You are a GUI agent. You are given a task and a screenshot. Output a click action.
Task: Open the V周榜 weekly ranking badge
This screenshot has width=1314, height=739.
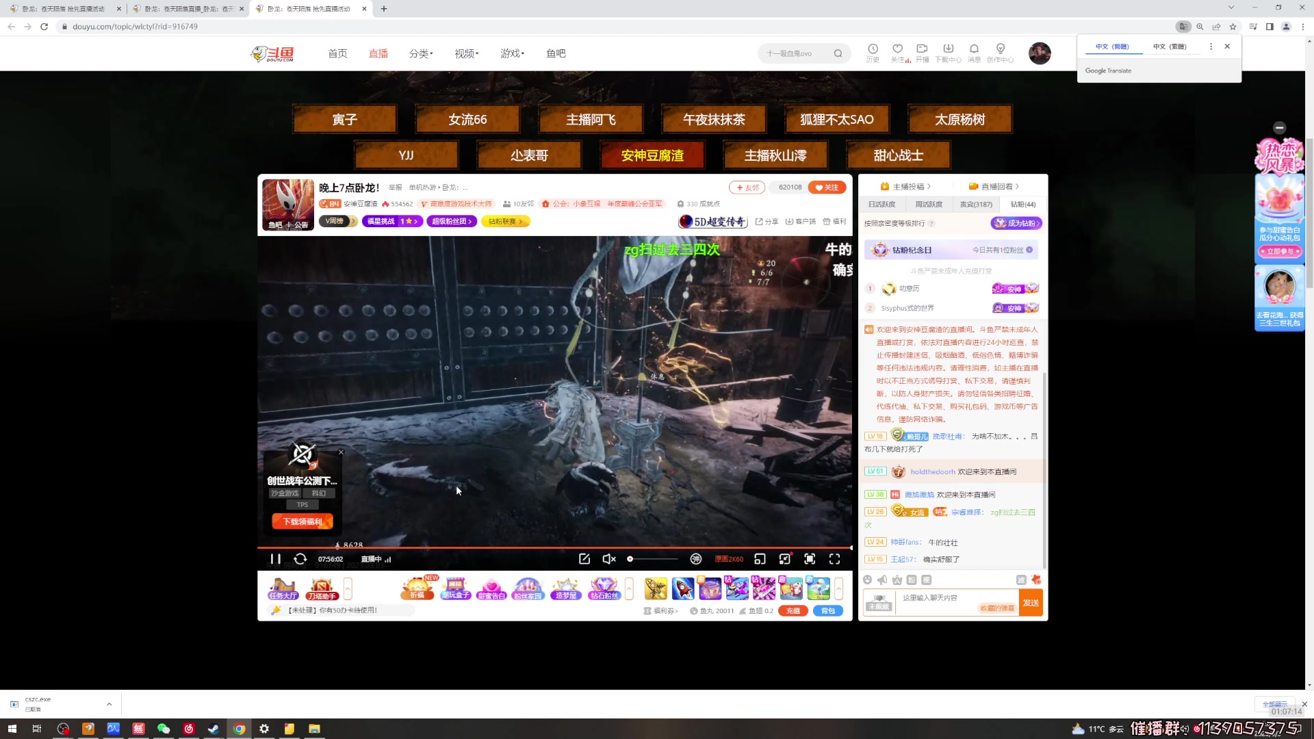(339, 221)
